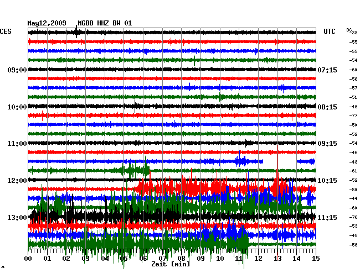
Task: Click the black trace beside the 11:00 label
Action: [x=172, y=143]
